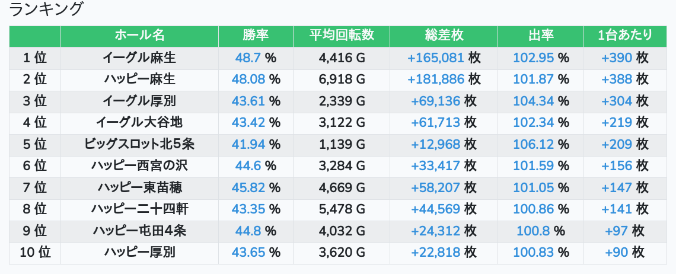Click the ランキング section heading

click(x=47, y=9)
